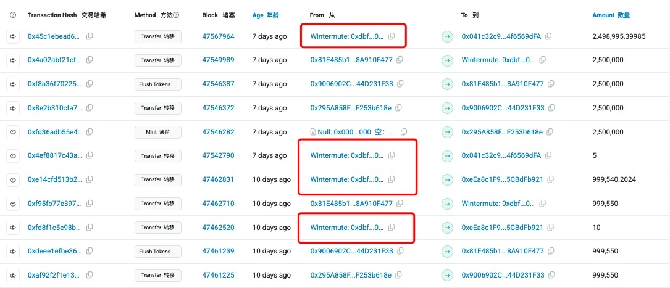Show quick view for transaction 0xaf92f2f1e13

(13, 275)
